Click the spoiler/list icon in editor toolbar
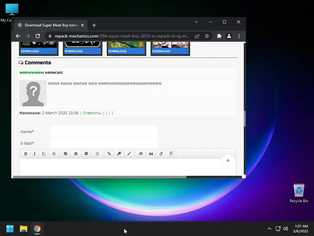This screenshot has height=236, width=314. [x=171, y=154]
